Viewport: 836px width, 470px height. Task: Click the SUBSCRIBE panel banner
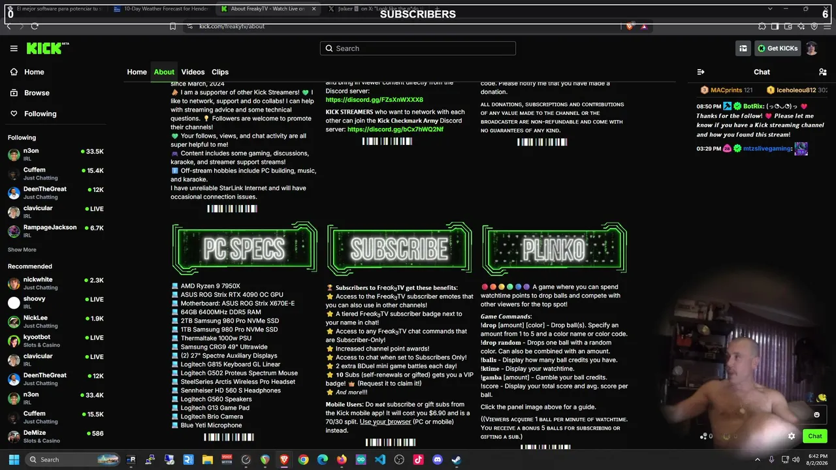400,249
